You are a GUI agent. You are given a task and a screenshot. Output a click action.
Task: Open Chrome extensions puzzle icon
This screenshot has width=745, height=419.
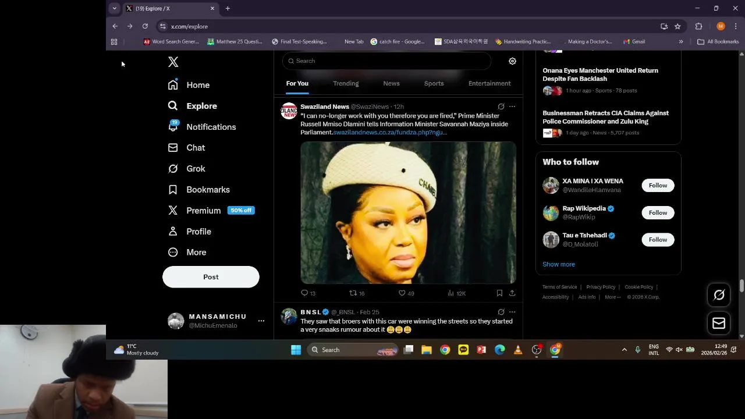(698, 26)
